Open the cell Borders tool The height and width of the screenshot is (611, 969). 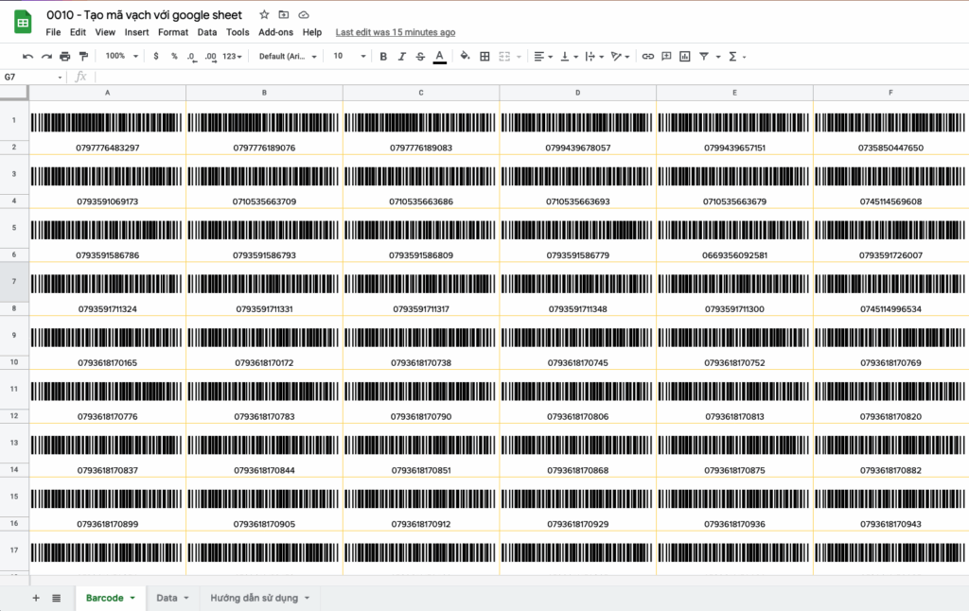[x=485, y=57]
